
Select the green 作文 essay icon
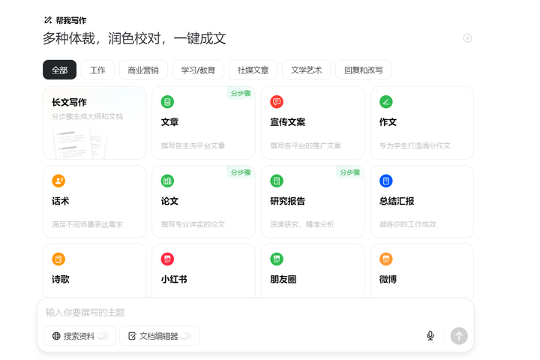click(386, 102)
